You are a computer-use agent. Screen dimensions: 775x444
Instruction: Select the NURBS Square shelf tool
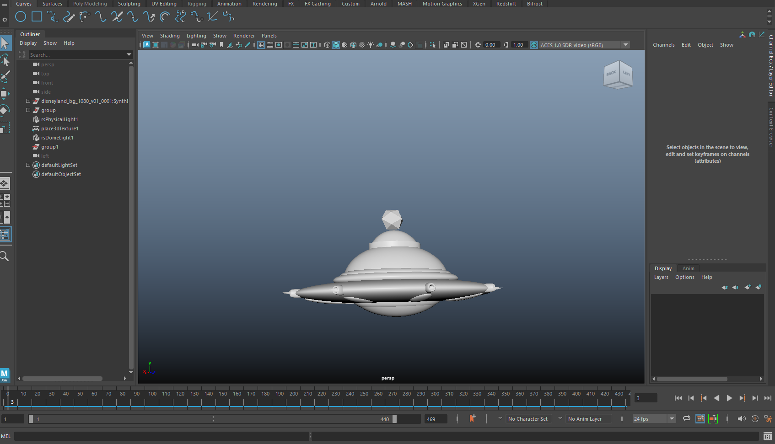37,17
